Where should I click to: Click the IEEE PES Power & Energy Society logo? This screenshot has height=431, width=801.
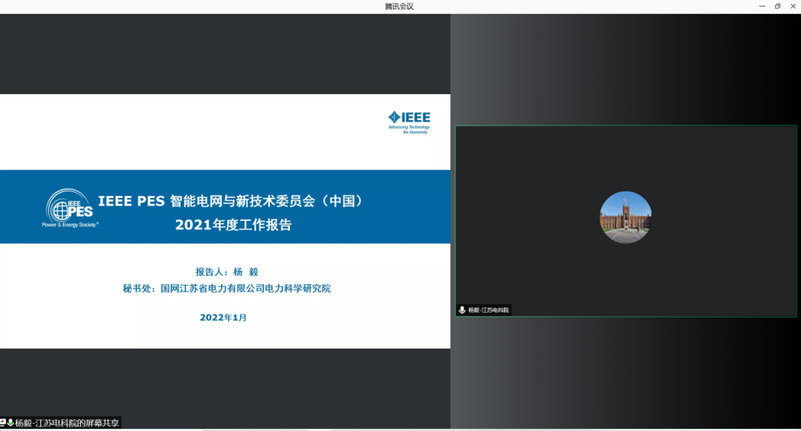pos(70,208)
